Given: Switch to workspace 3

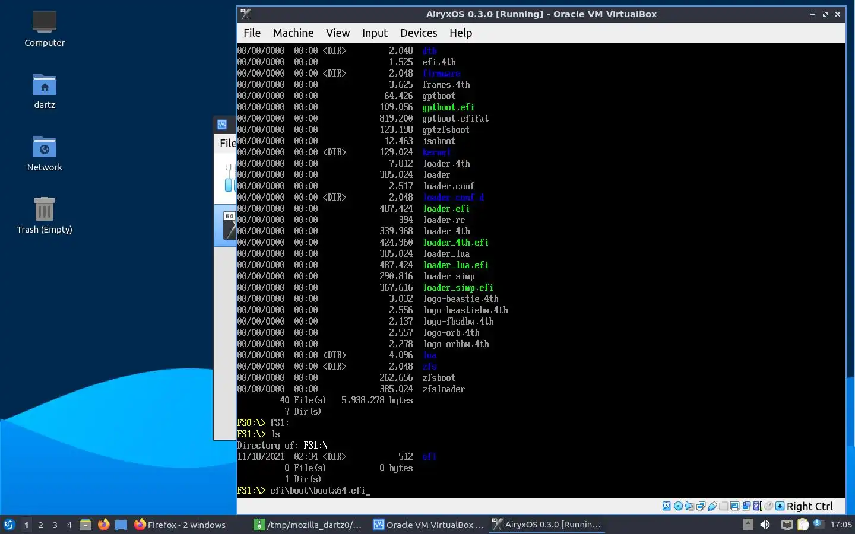Looking at the screenshot, I should [x=55, y=525].
